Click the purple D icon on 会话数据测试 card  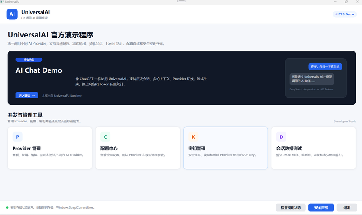point(281,137)
